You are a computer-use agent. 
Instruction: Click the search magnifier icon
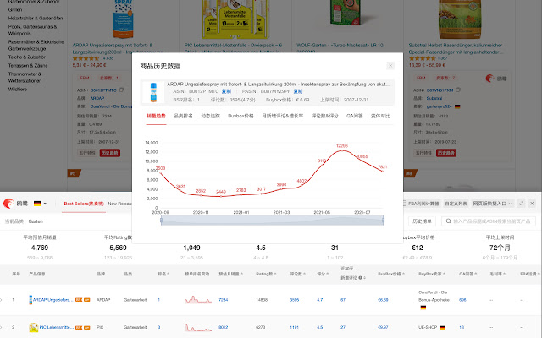coord(448,221)
